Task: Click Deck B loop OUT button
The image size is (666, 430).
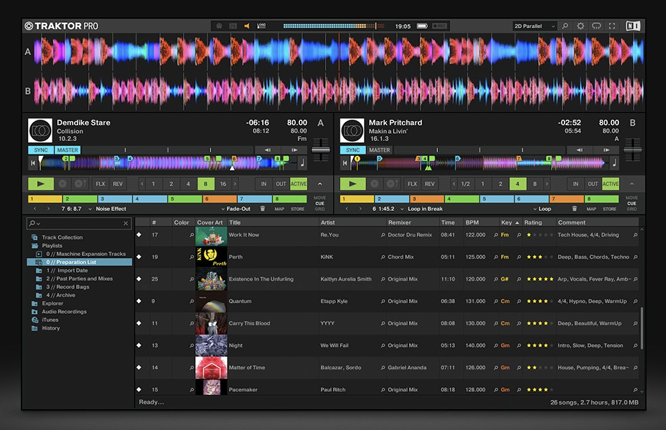Action: (593, 183)
